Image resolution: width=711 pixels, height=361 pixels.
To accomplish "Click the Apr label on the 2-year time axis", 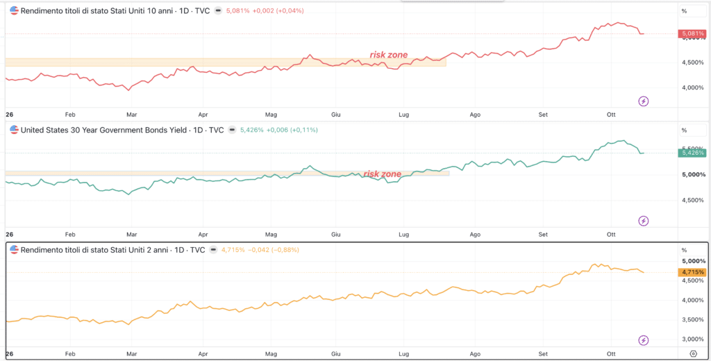I will tap(203, 354).
